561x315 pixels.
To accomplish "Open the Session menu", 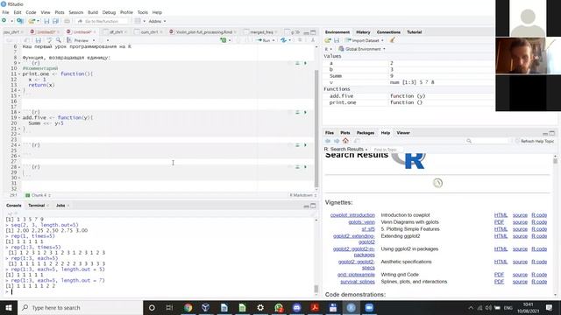I will click(76, 12).
